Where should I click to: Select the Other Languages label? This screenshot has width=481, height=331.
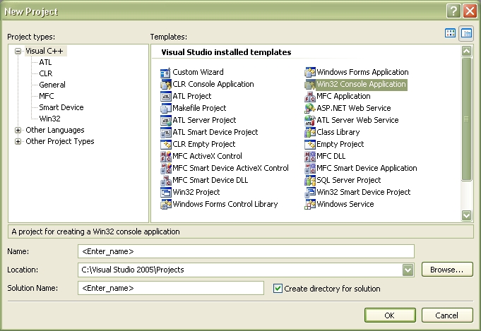[55, 131]
